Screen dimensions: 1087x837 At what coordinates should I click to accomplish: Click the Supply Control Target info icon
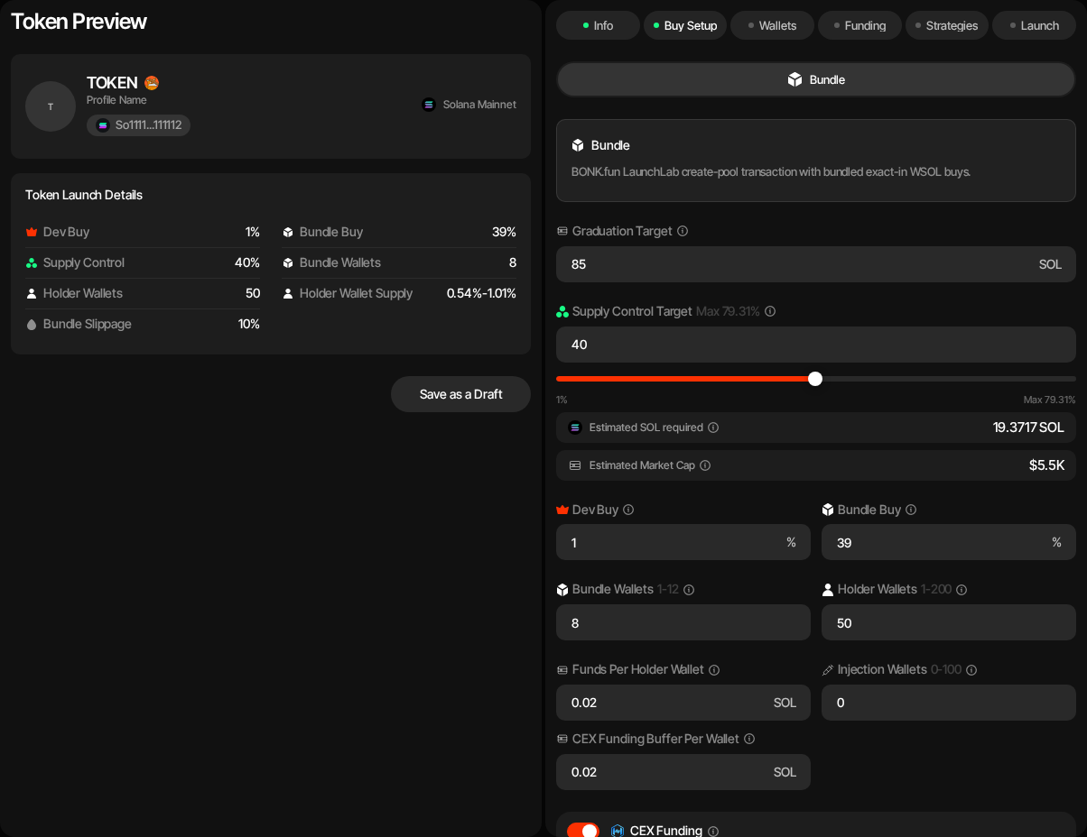point(770,311)
